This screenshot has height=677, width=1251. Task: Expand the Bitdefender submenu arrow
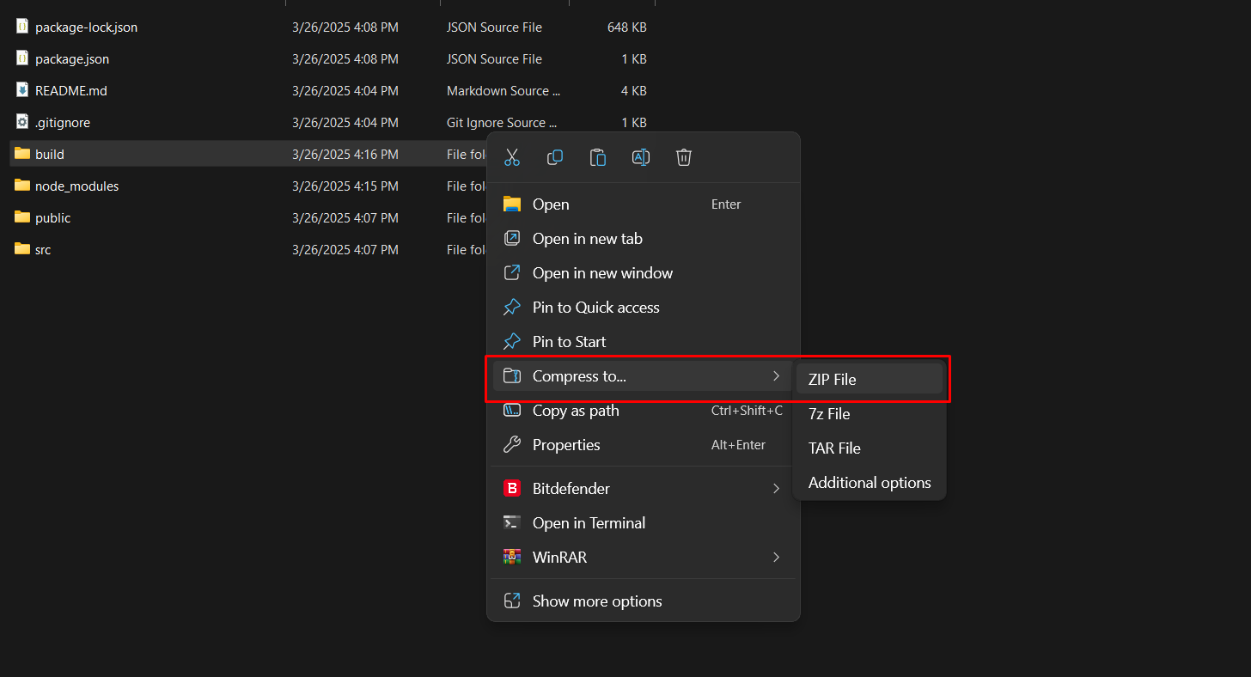coord(776,488)
